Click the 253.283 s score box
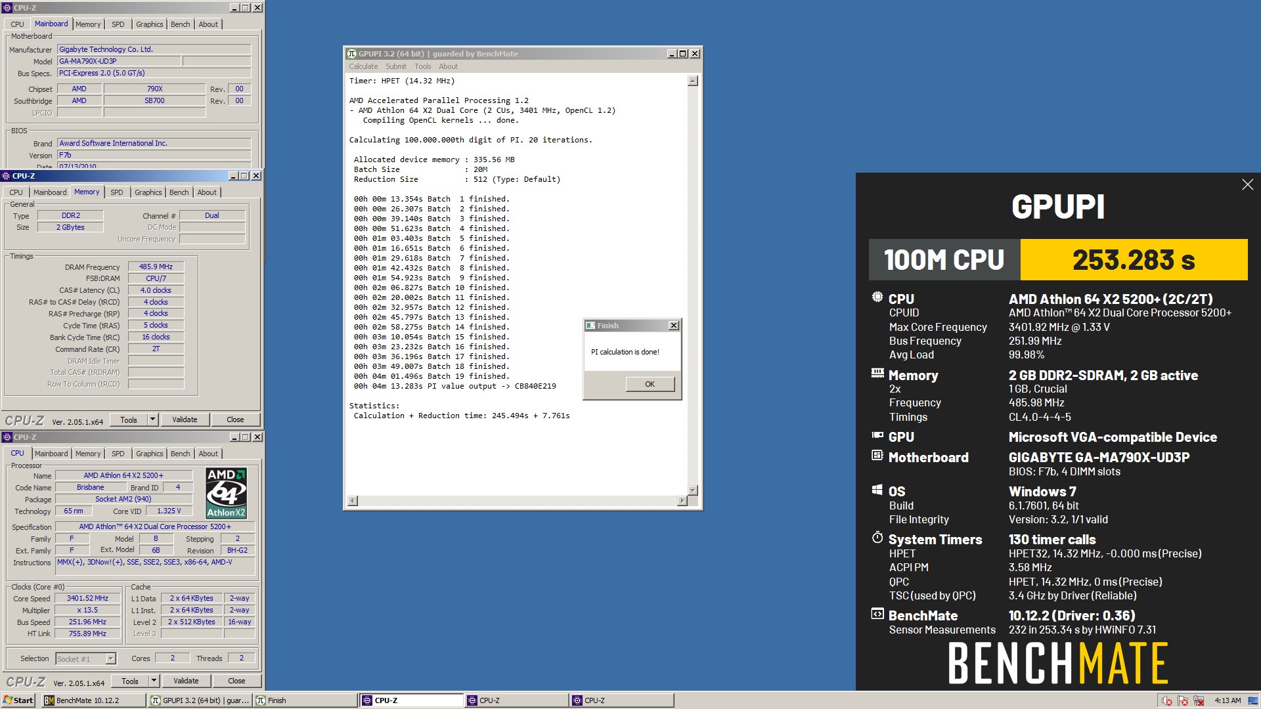The width and height of the screenshot is (1261, 709). coord(1134,260)
